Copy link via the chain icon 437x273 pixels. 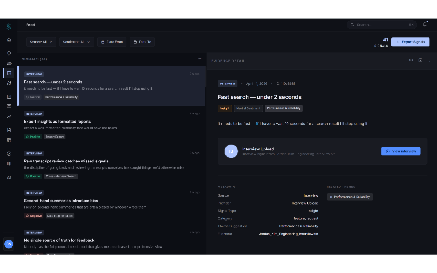[411, 60]
